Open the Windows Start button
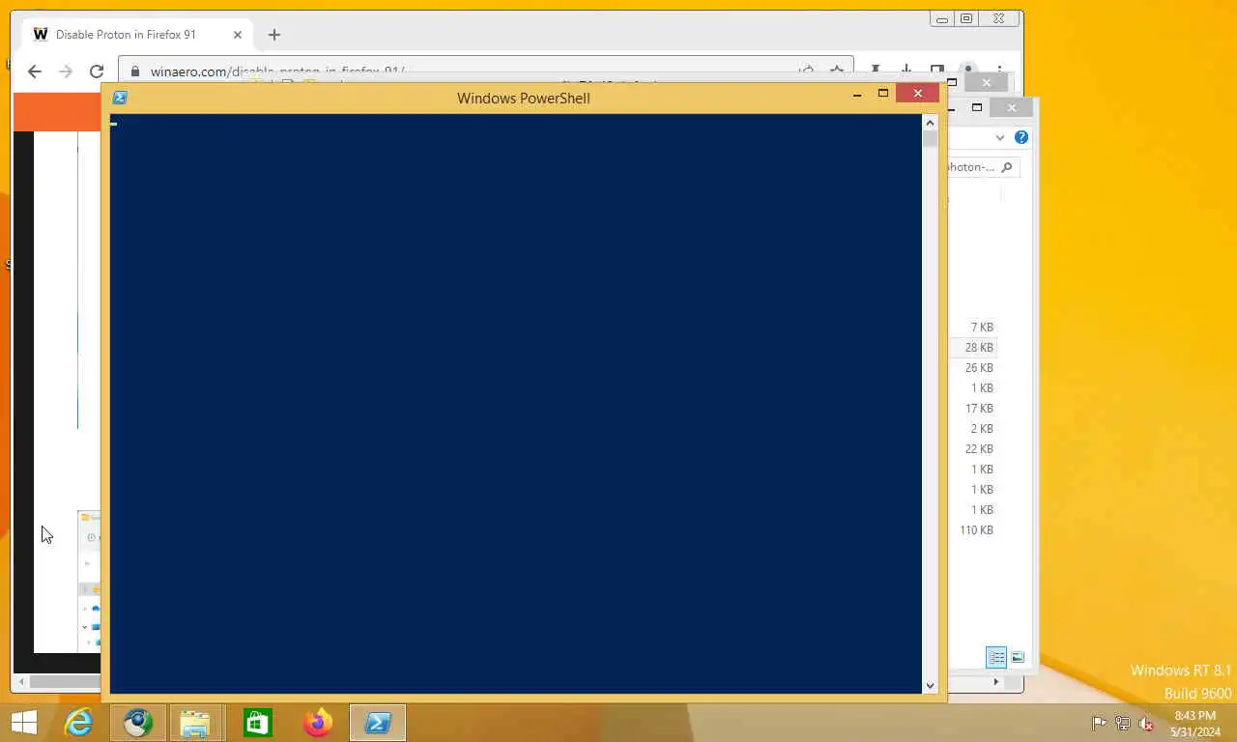1237x742 pixels. 23,723
